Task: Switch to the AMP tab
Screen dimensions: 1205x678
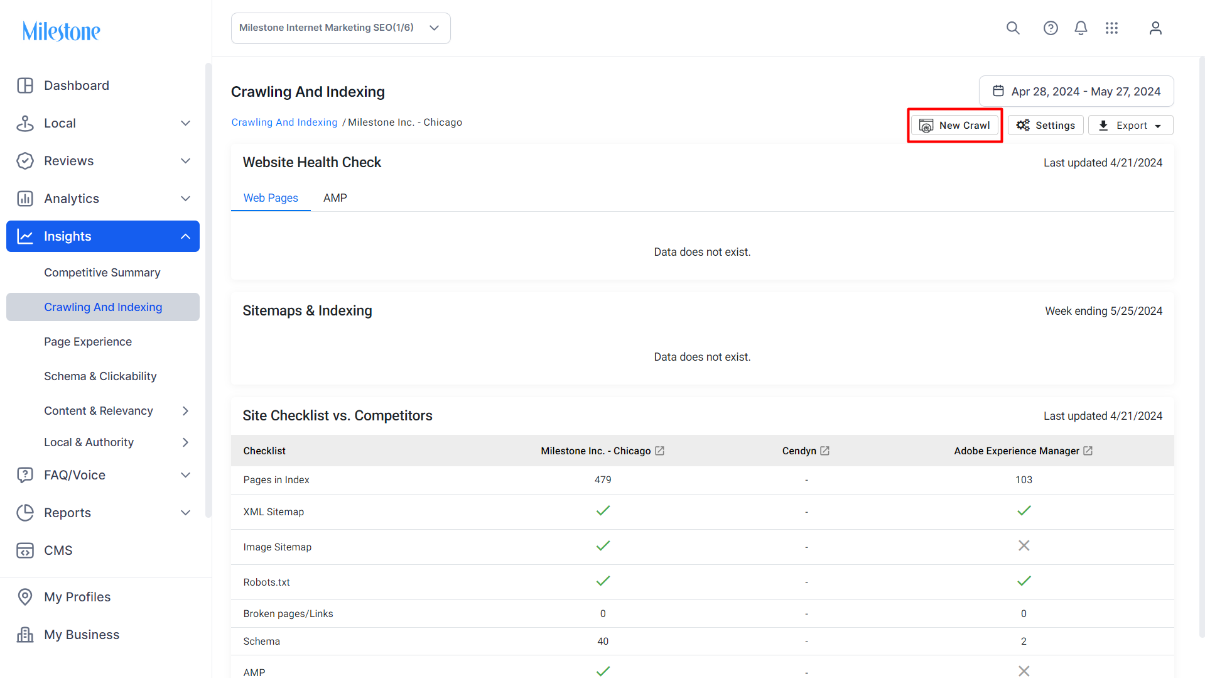Action: click(335, 198)
